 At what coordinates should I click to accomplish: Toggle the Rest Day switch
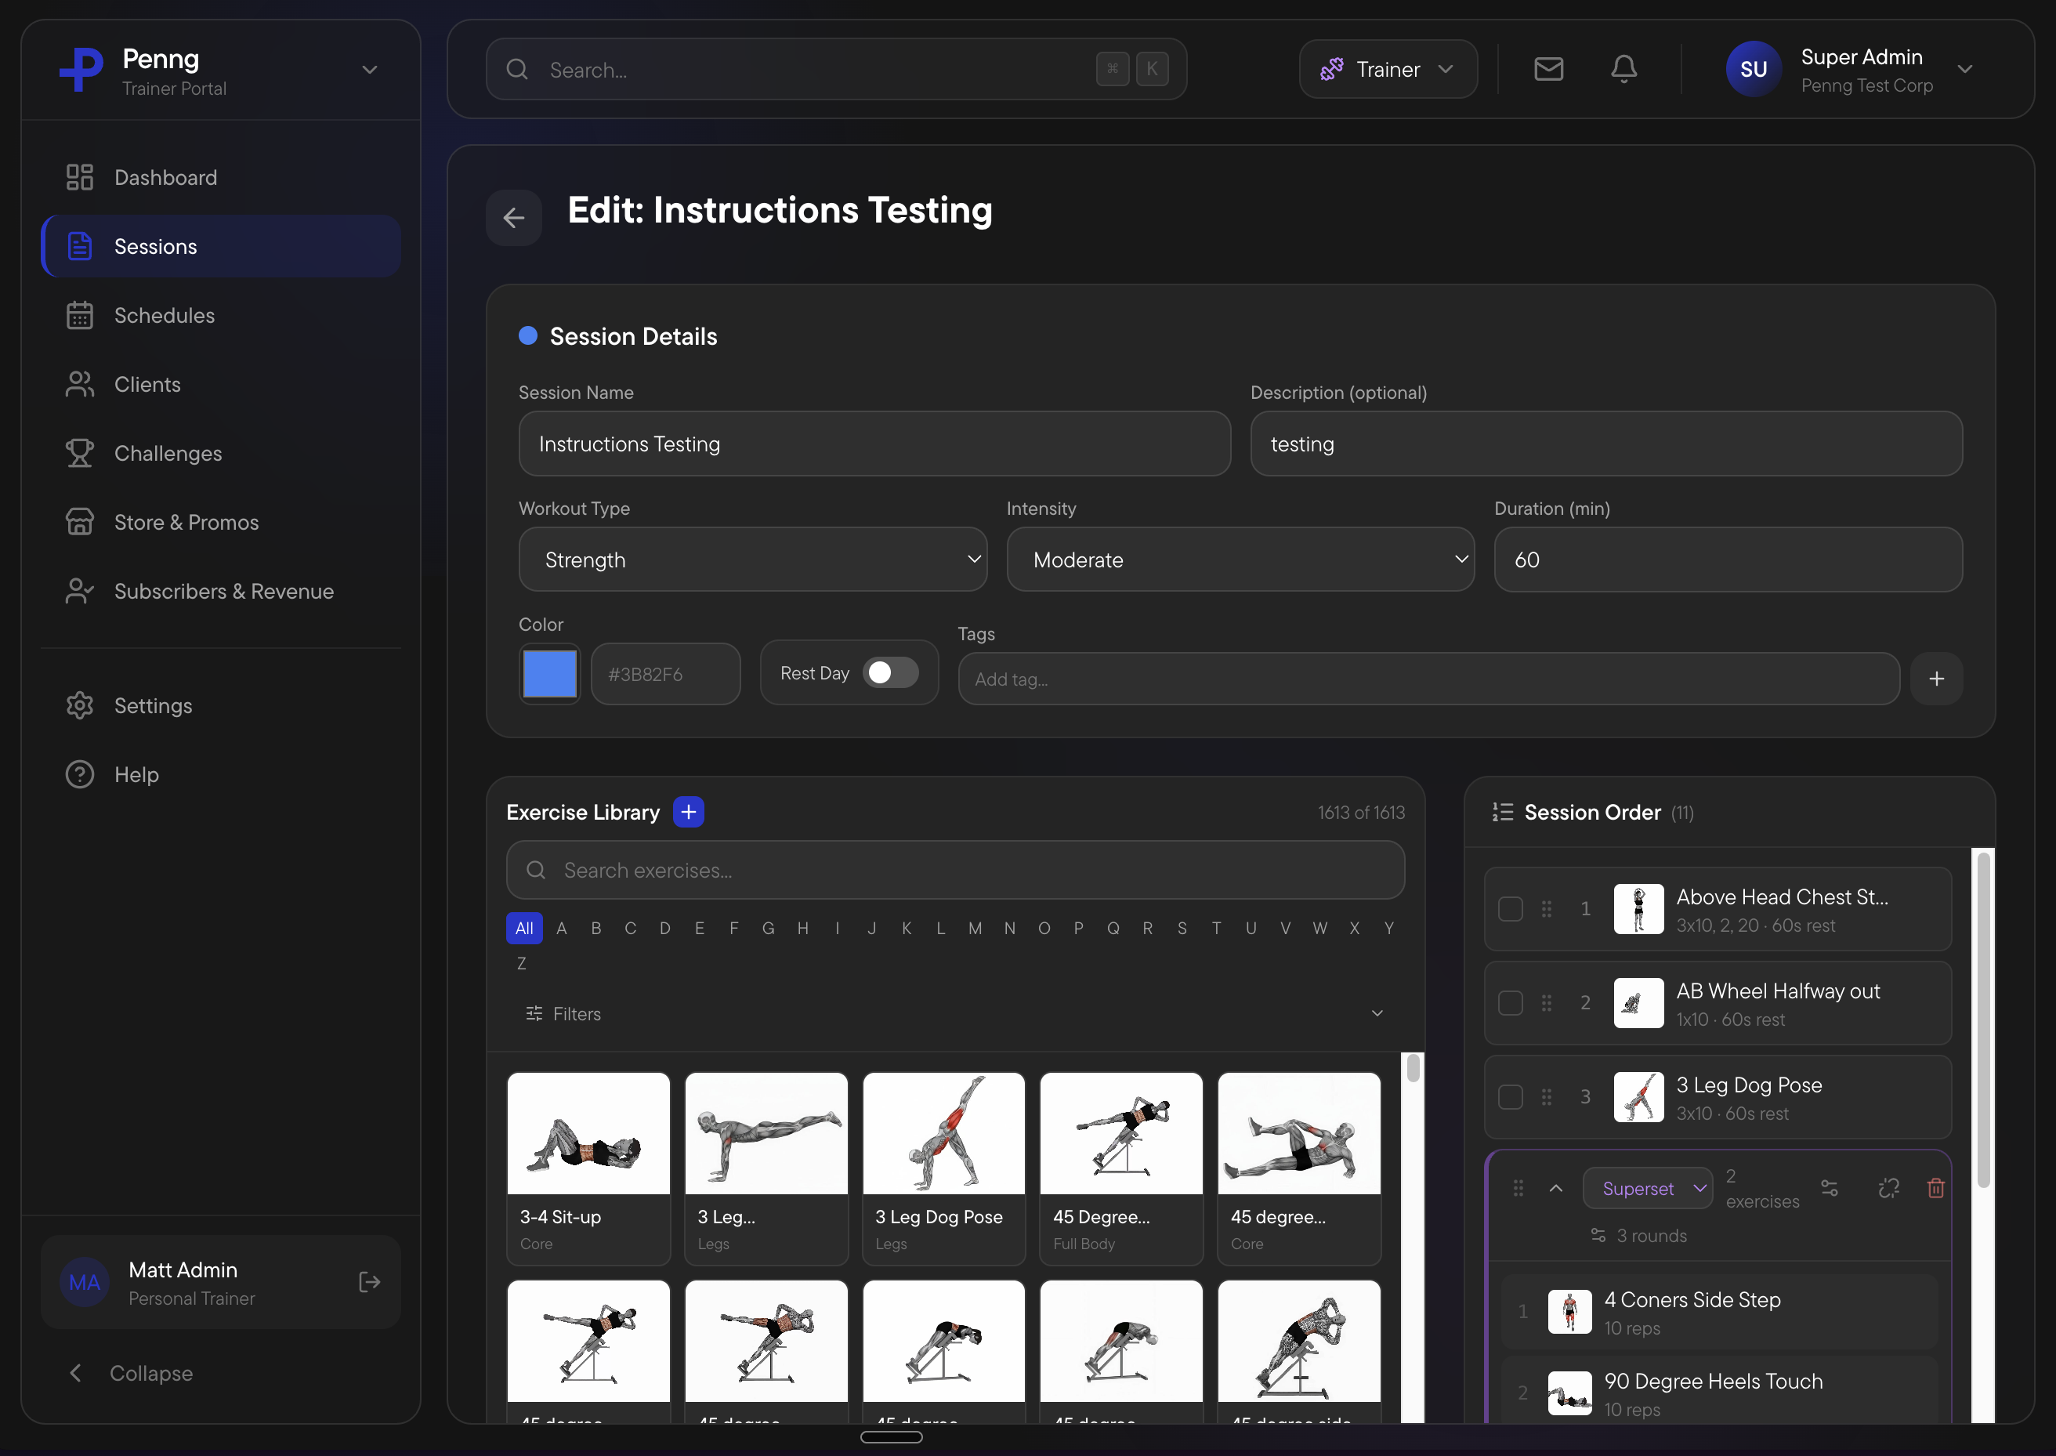pos(890,672)
